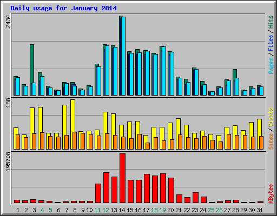Click day label 1 on the x-axis
Screen dimensions: 277x216
tap(18, 210)
